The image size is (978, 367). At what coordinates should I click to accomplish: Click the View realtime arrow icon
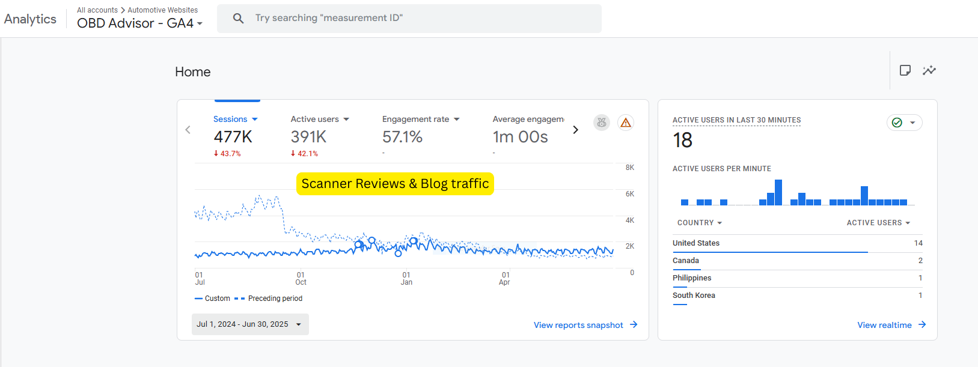[x=922, y=324]
